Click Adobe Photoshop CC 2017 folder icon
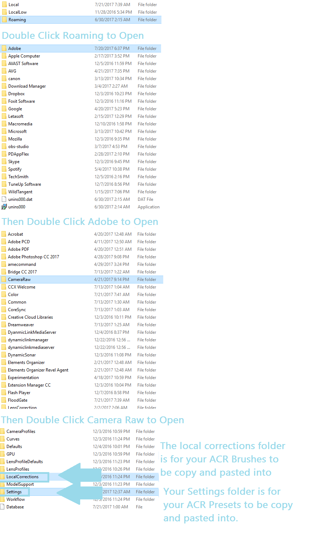 click(x=4, y=257)
